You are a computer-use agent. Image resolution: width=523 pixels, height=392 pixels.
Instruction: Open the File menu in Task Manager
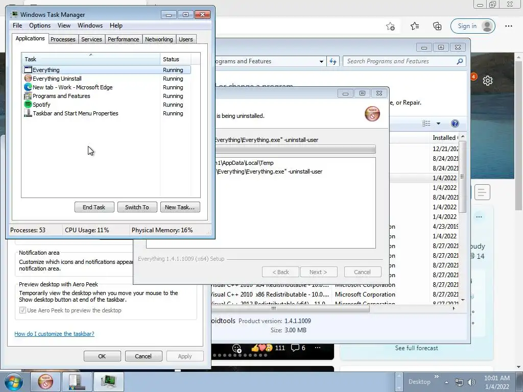tap(17, 26)
